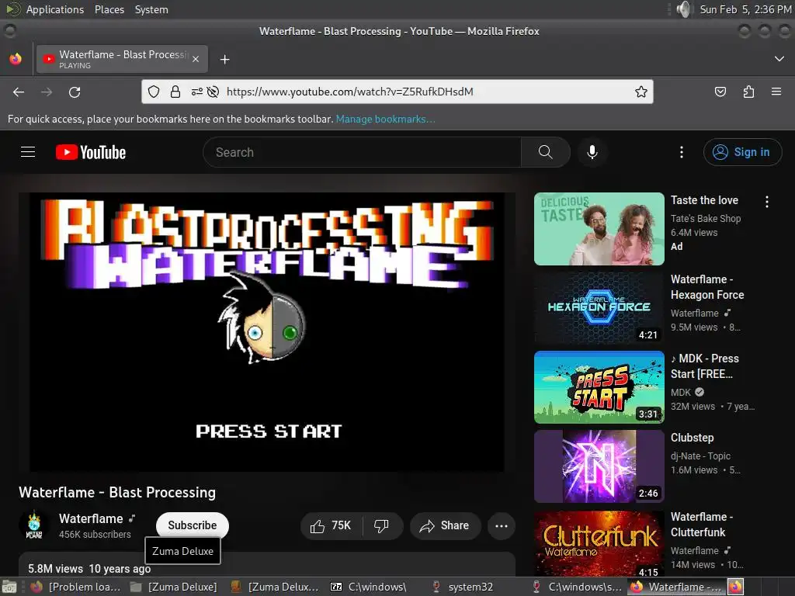The height and width of the screenshot is (596, 795).
Task: Open a new browser tab
Action: (224, 60)
